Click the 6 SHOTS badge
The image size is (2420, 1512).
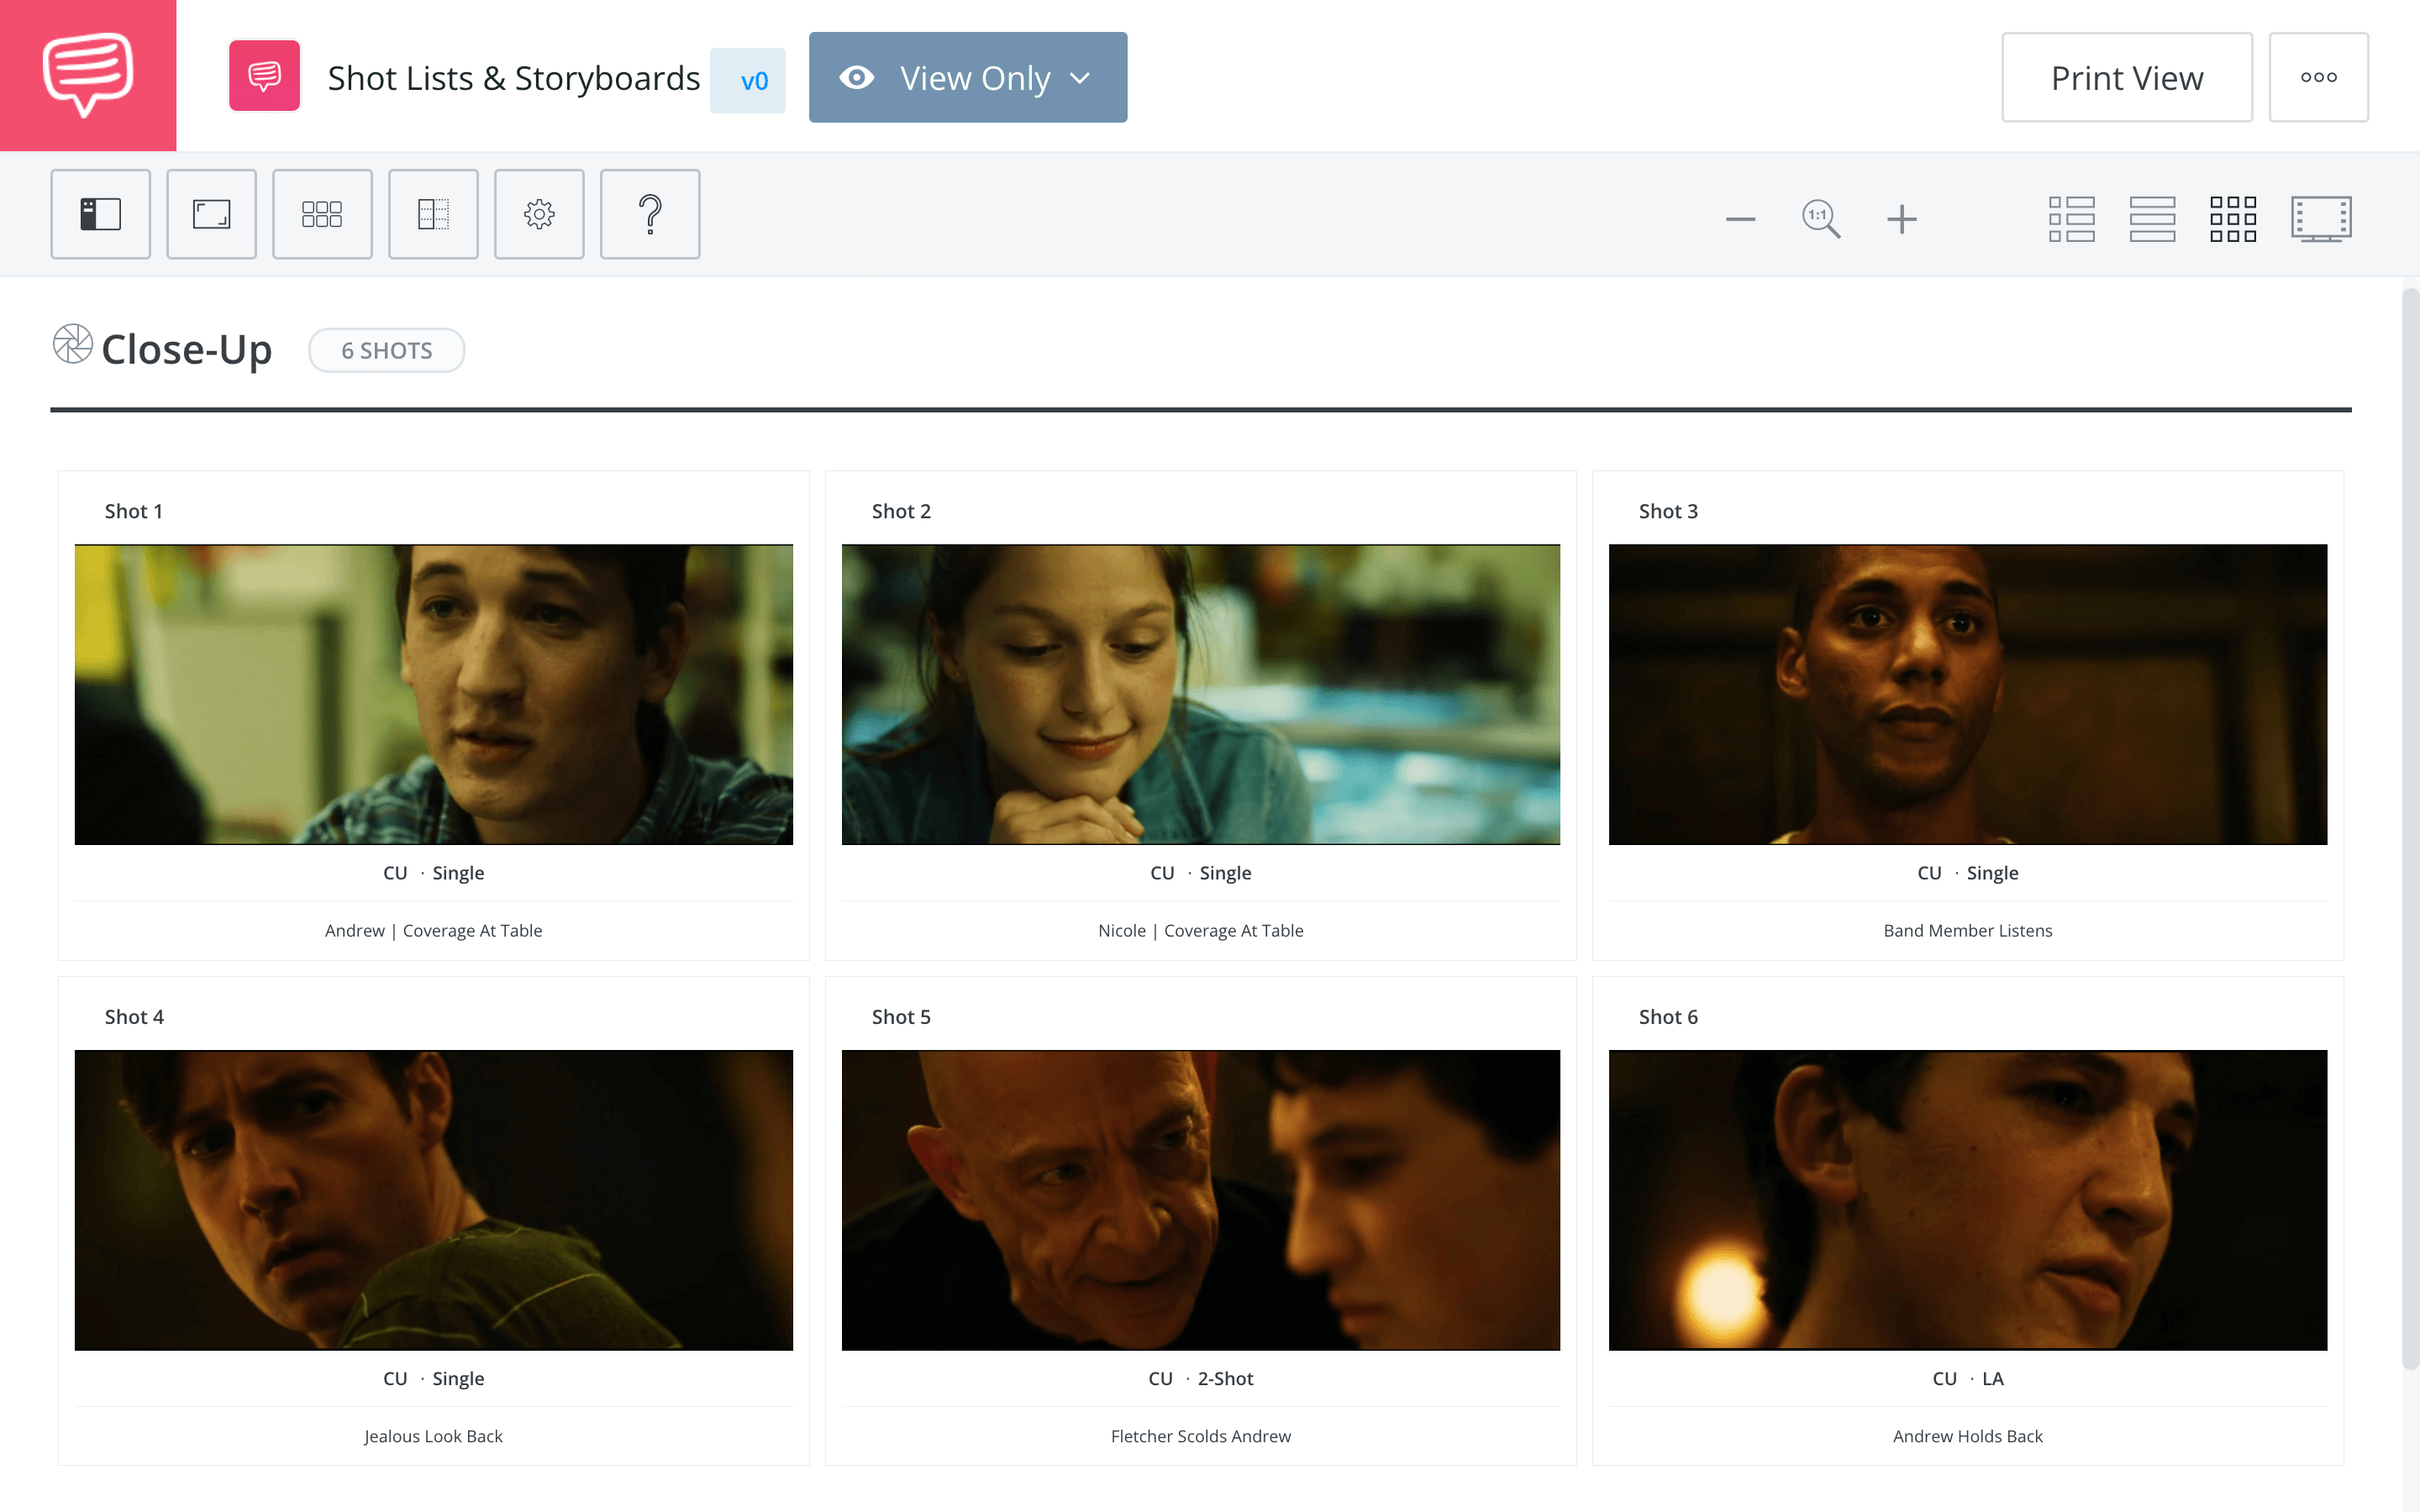coord(386,350)
